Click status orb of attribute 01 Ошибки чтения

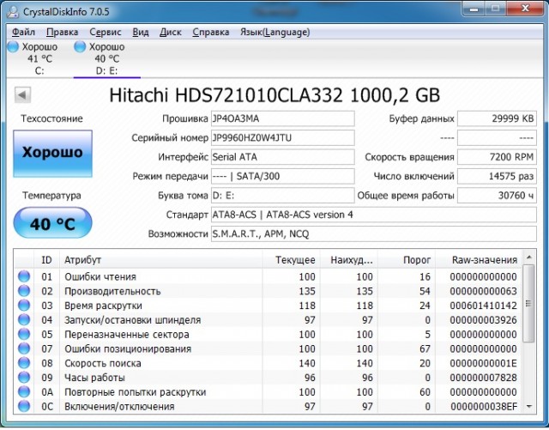tap(24, 276)
